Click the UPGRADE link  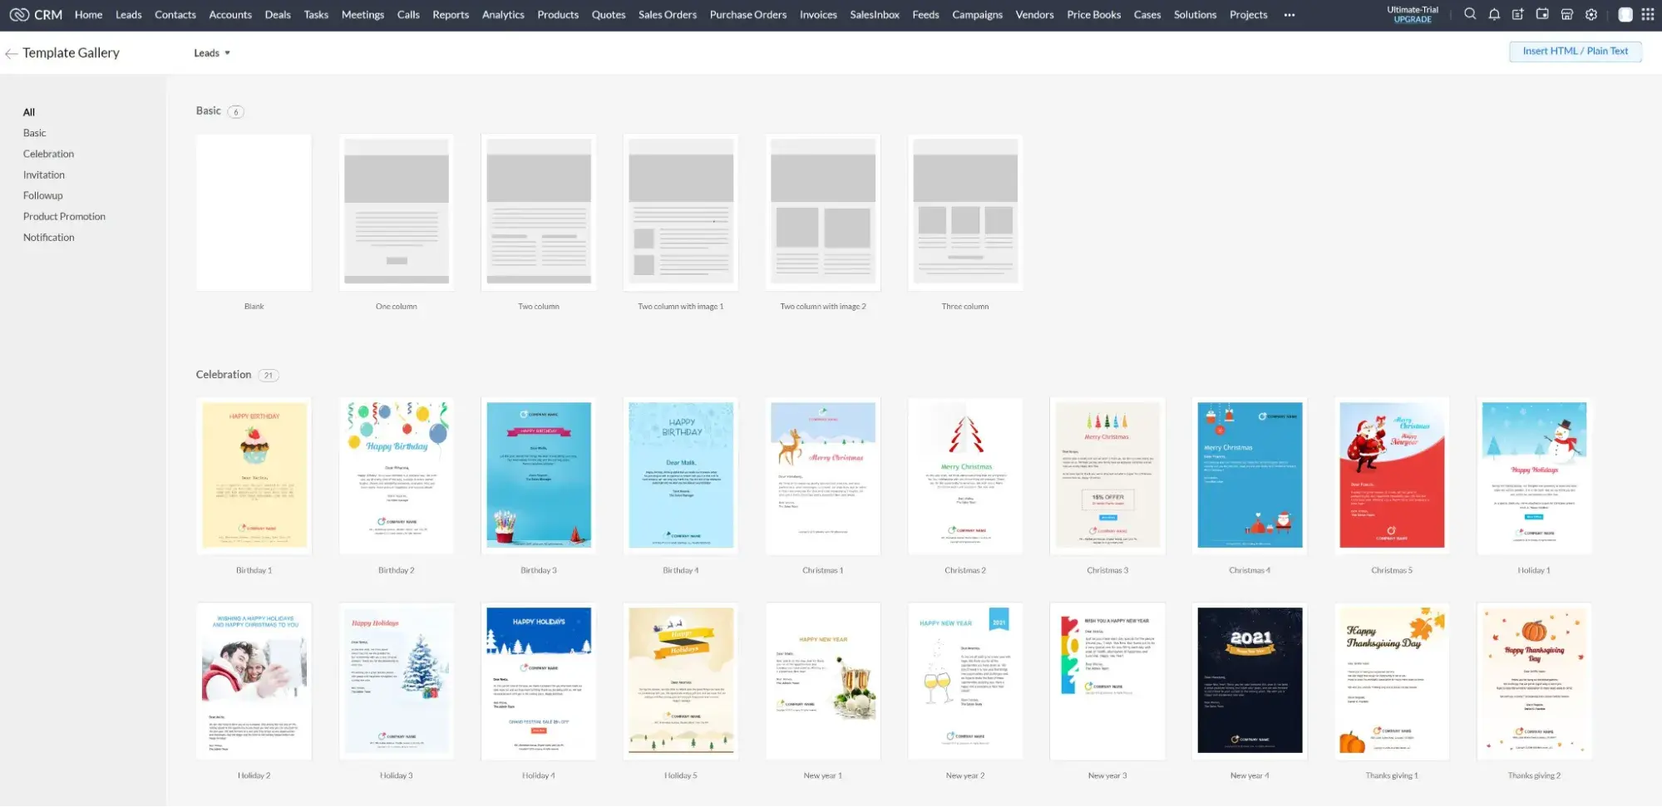click(x=1413, y=19)
